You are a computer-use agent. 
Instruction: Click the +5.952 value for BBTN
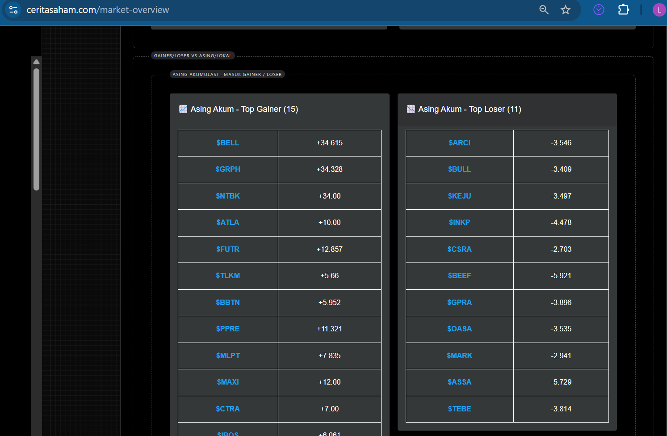[x=330, y=303]
